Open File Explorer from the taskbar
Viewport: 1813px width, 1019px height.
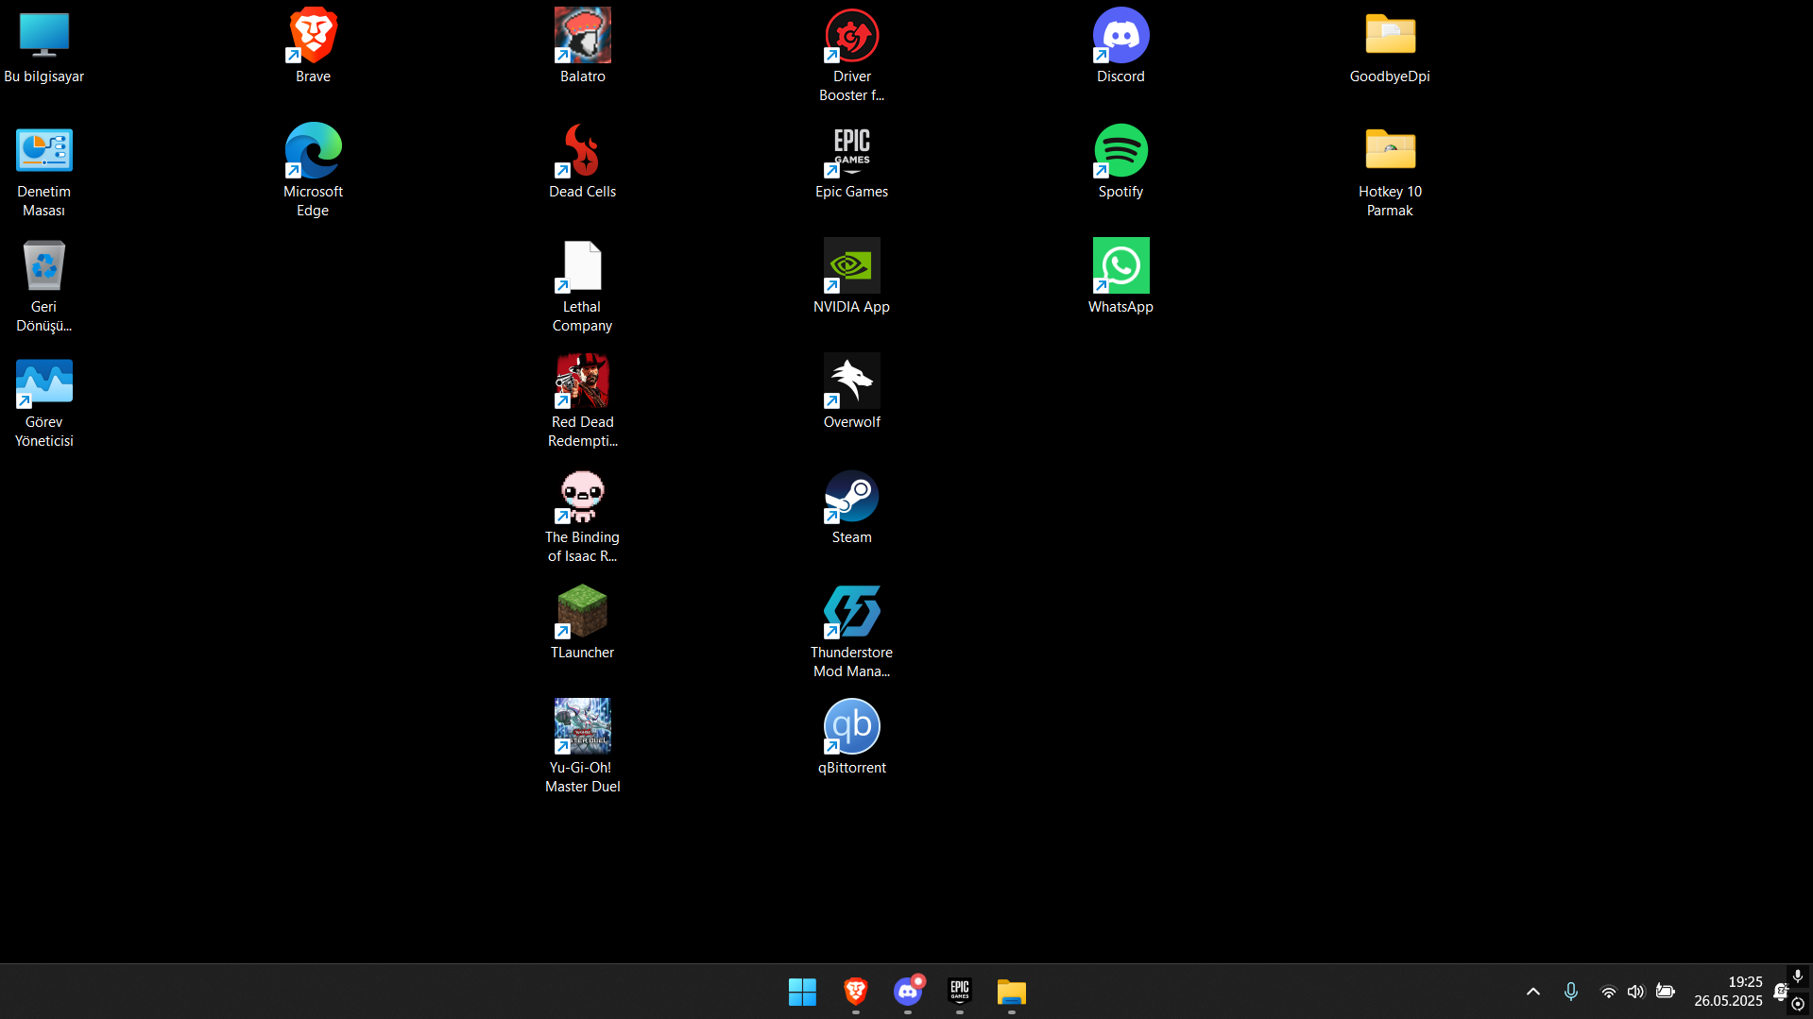pos(1012,992)
